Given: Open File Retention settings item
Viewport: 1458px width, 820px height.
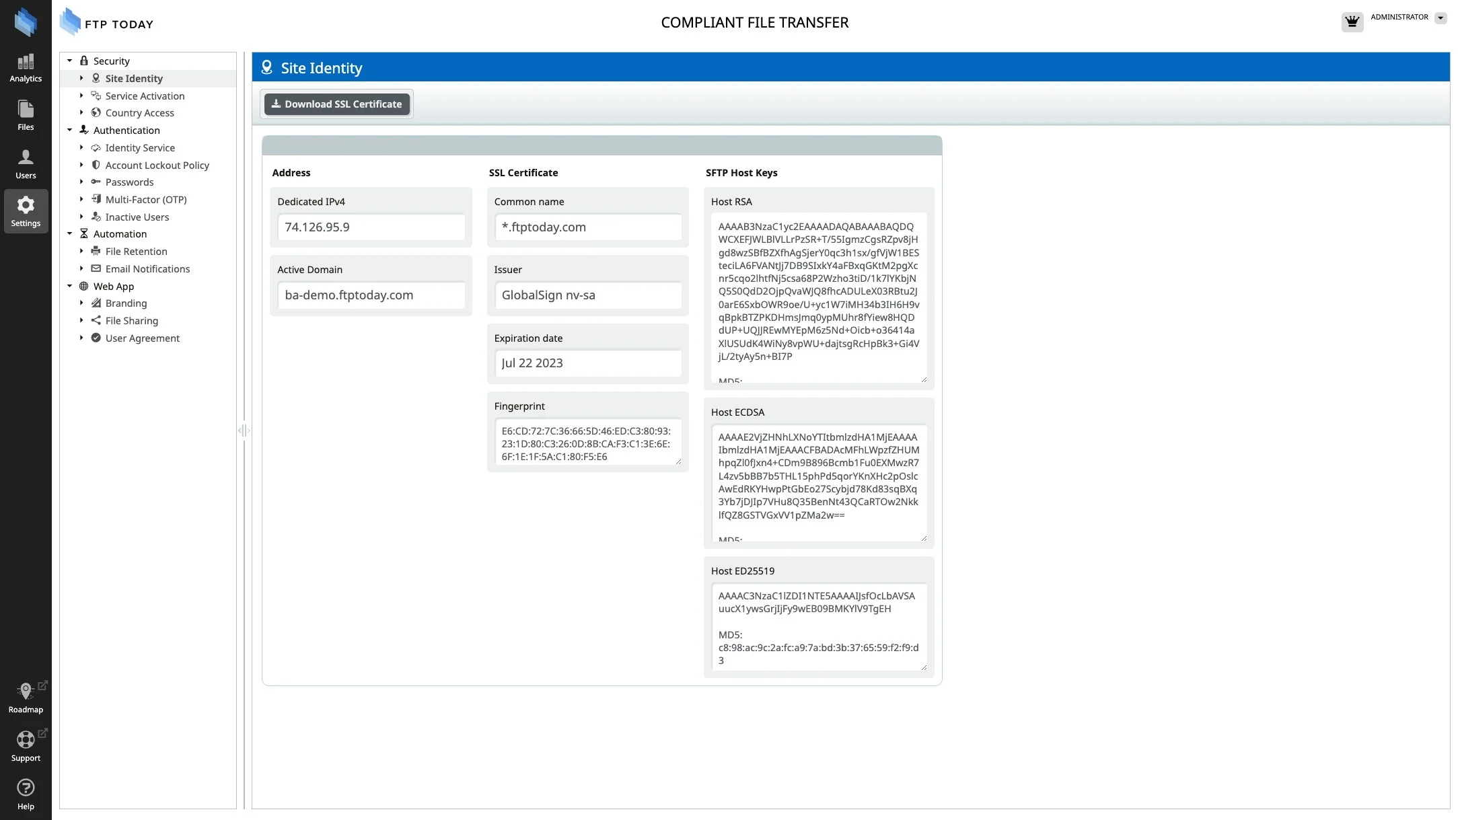Looking at the screenshot, I should point(136,252).
